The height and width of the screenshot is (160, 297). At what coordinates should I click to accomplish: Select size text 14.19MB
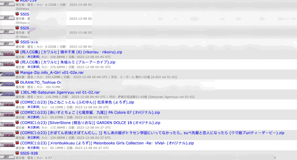(57, 107)
